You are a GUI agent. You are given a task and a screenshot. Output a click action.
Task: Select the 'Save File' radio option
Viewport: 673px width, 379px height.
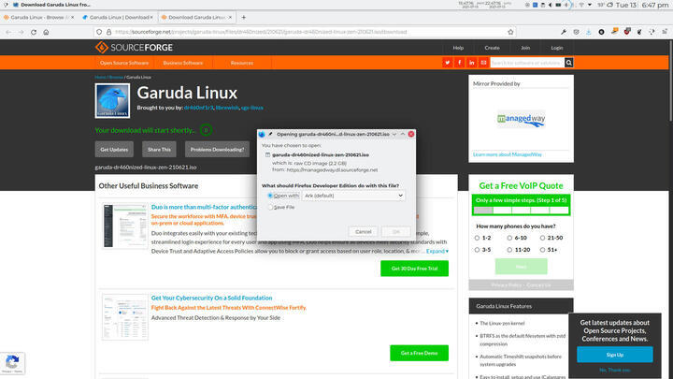coord(270,207)
